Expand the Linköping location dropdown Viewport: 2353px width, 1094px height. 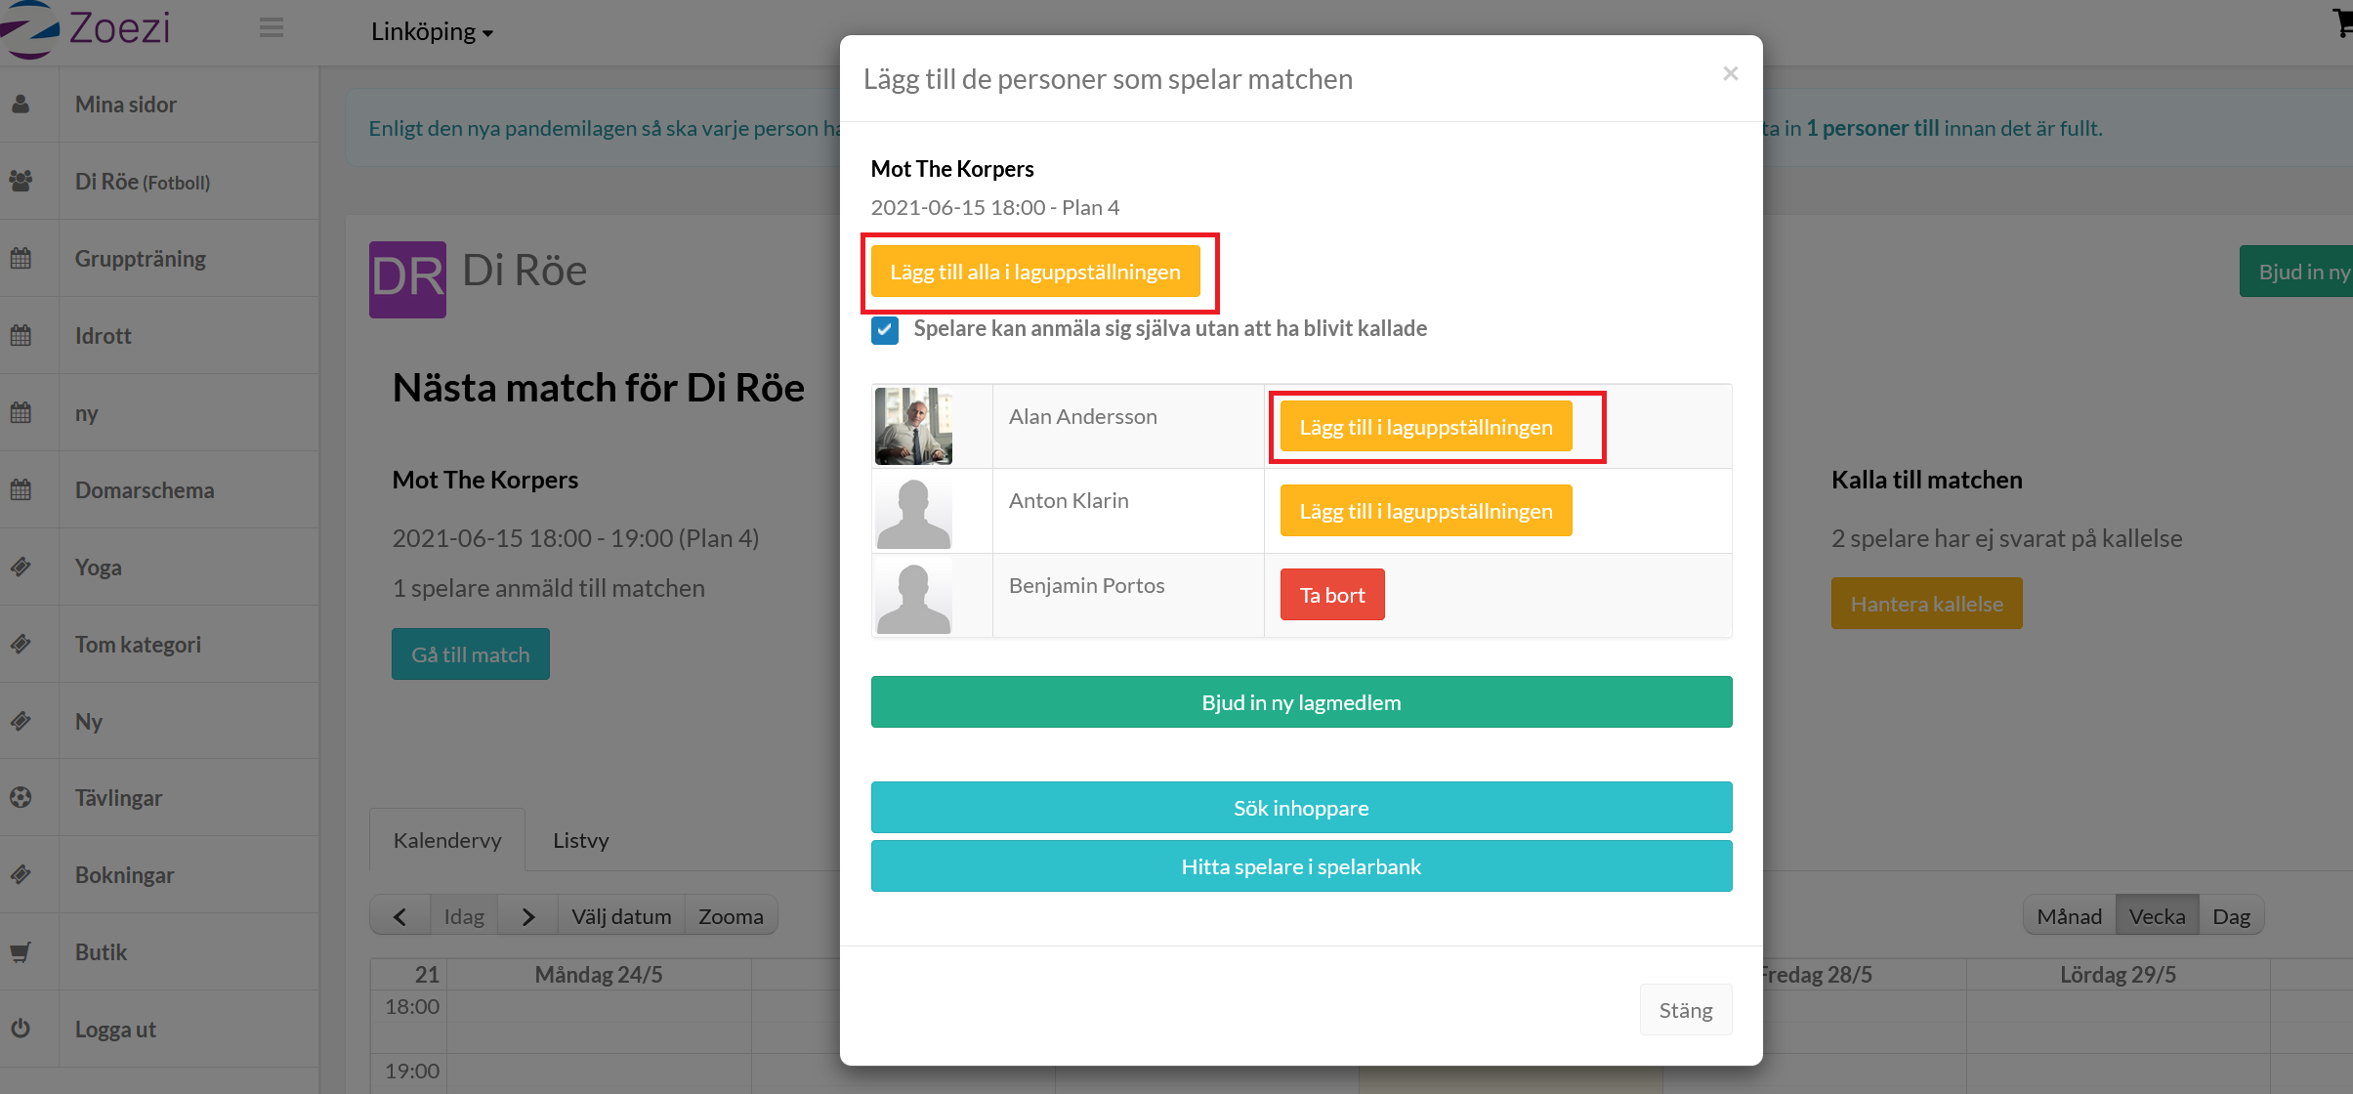pyautogui.click(x=432, y=32)
